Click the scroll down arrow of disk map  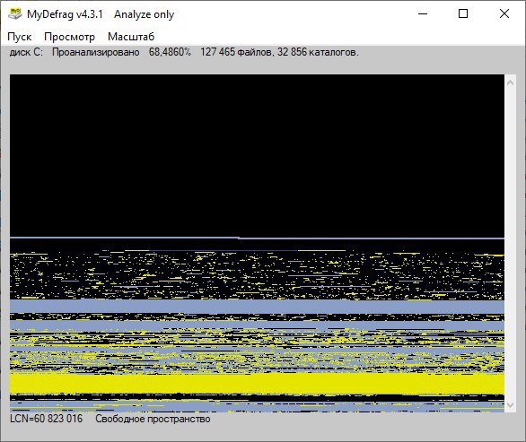[x=510, y=405]
